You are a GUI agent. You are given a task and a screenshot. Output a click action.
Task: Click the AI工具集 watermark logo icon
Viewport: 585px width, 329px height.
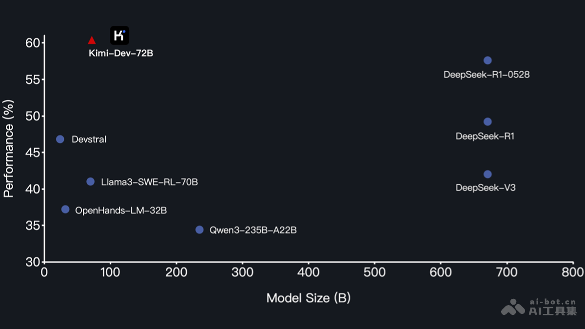coord(513,307)
